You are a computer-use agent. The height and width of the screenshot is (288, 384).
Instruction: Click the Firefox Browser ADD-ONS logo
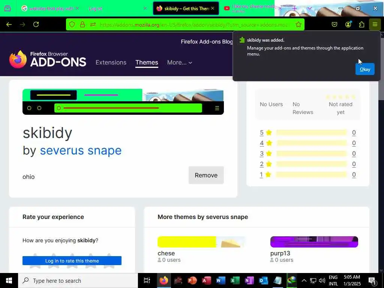click(48, 60)
